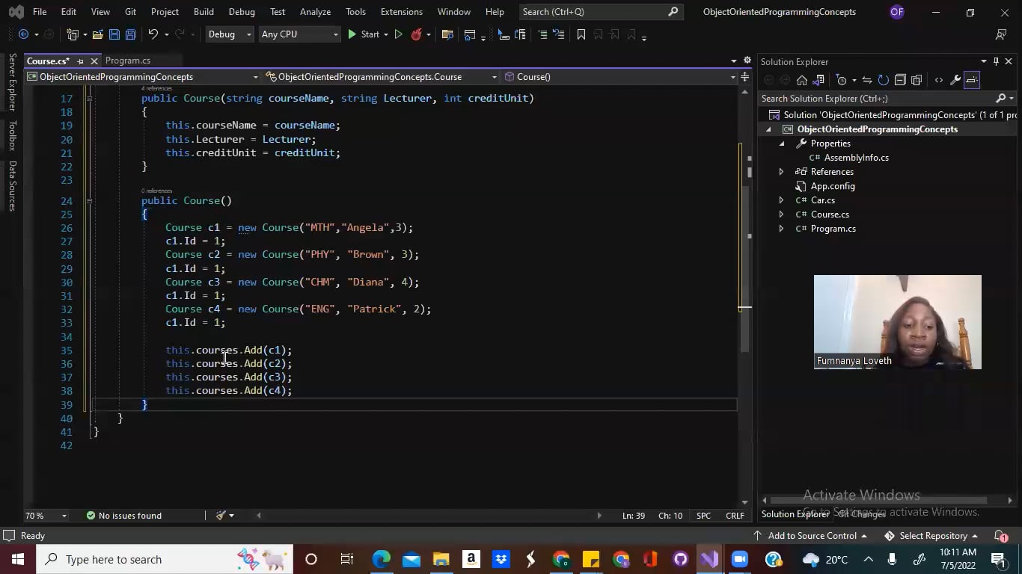
Task: Click View Code angle-brackets icon
Action: [939, 80]
